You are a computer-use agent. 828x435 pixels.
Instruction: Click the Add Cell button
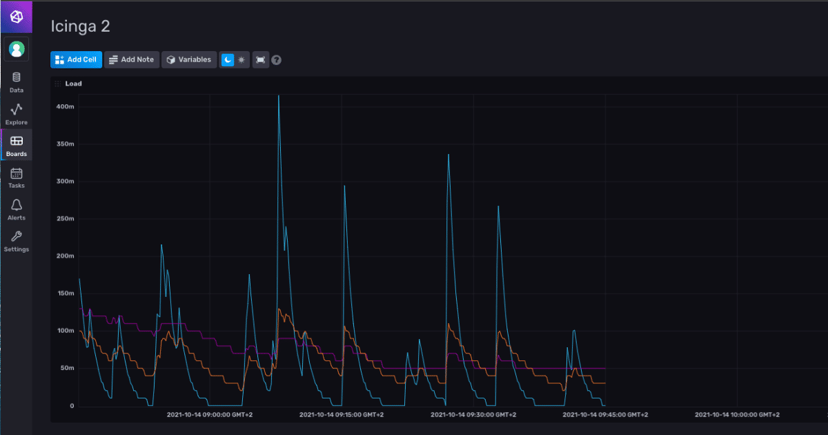pos(76,59)
